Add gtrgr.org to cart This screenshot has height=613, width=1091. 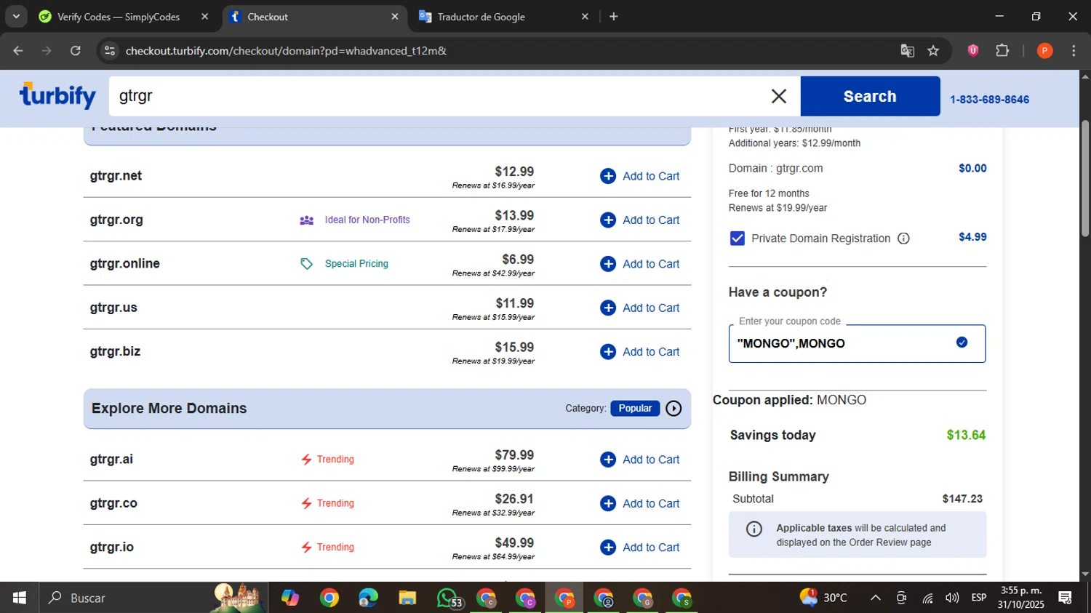[640, 220]
